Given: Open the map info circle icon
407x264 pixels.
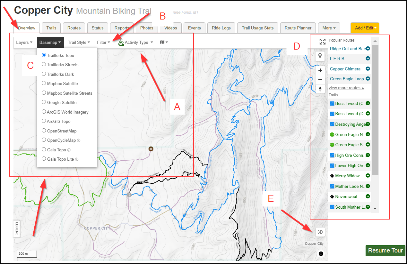Looking at the screenshot, I should 321,254.
